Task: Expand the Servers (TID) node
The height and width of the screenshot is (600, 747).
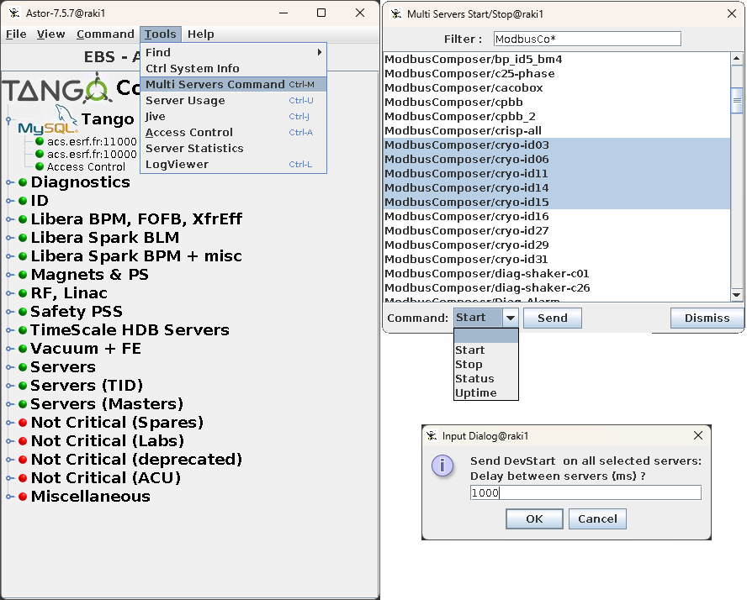Action: (9, 386)
